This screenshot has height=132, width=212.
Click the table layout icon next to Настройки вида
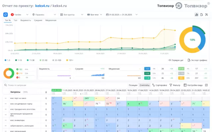[185, 85]
